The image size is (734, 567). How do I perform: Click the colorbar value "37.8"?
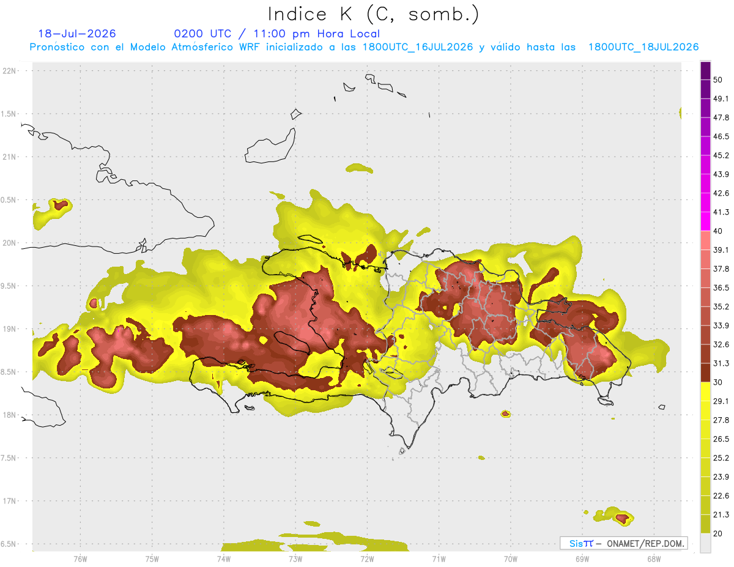point(721,269)
